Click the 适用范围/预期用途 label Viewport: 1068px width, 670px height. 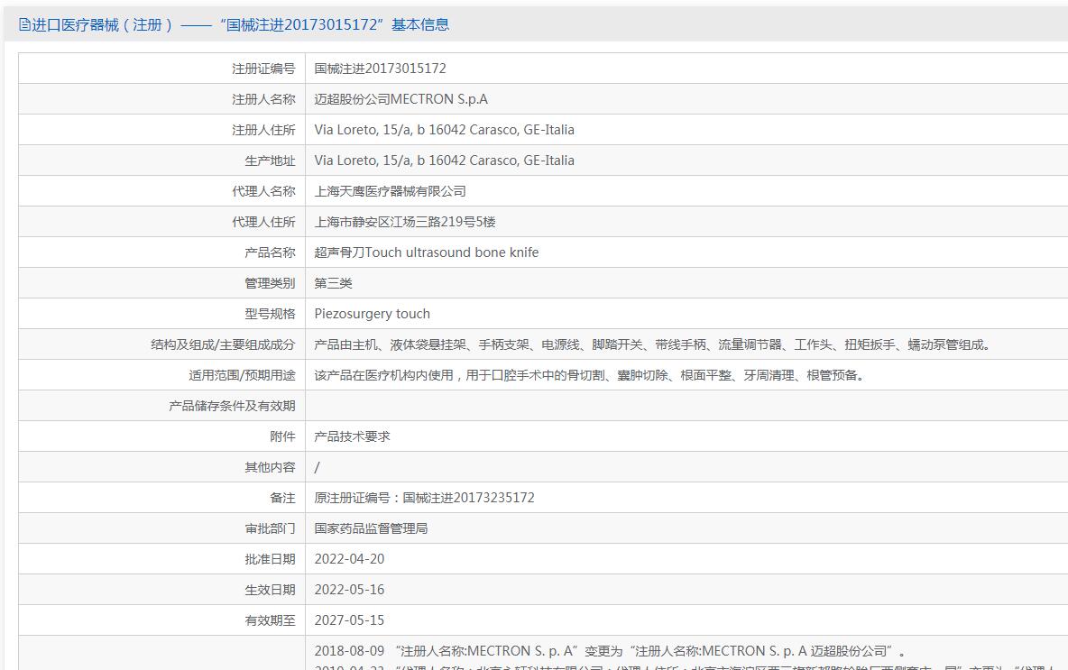click(242, 375)
